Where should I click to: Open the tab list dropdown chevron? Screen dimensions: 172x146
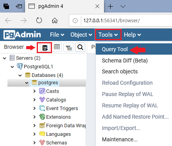123,6
